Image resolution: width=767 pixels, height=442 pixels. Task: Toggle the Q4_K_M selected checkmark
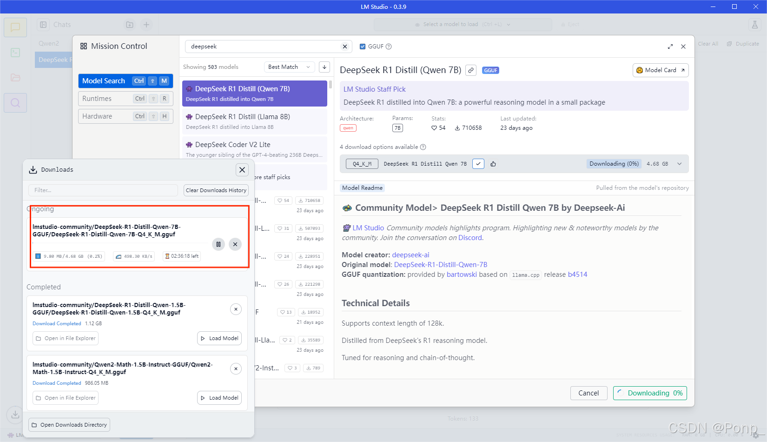[478, 164]
